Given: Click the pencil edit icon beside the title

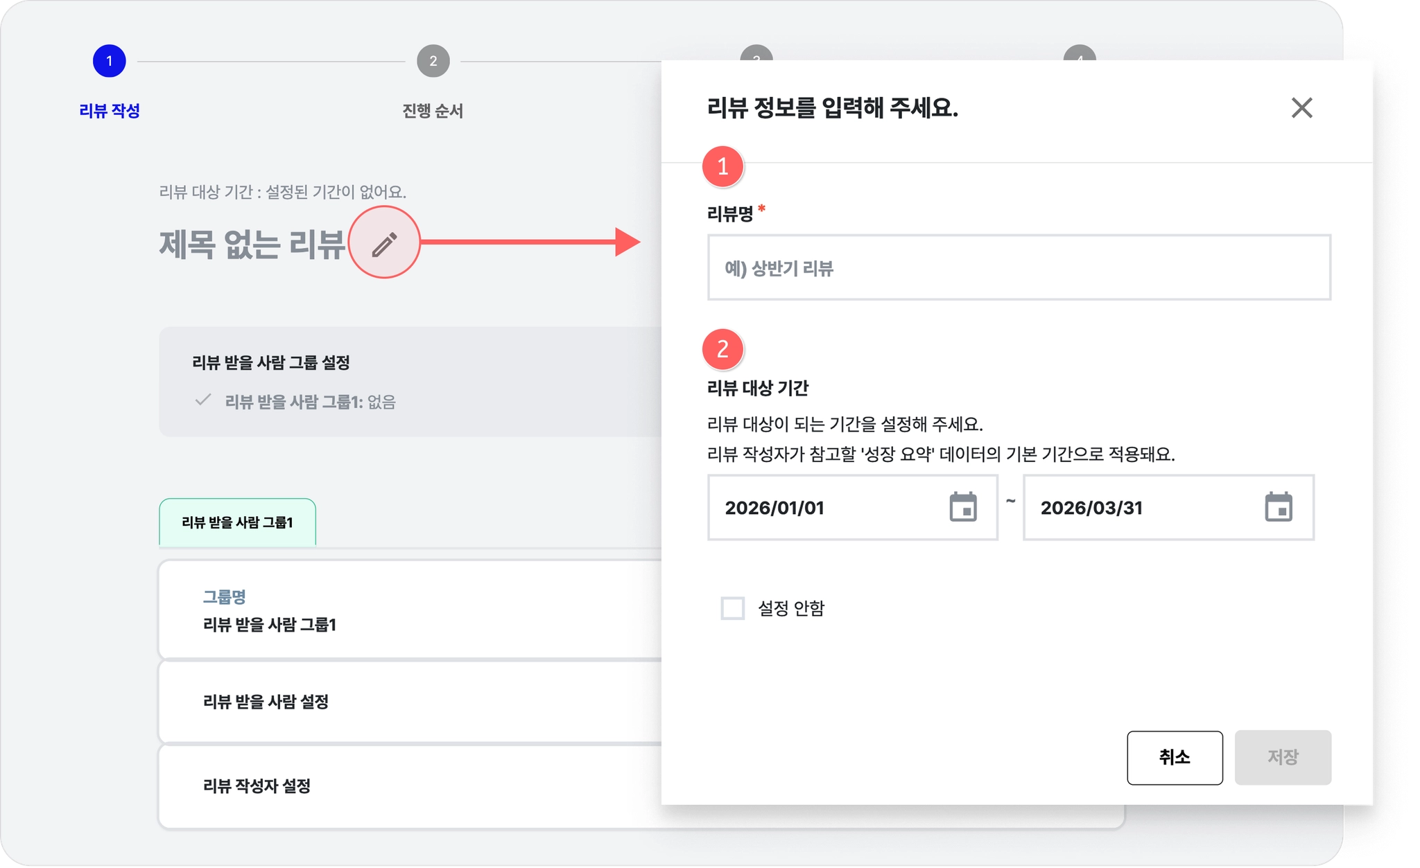Looking at the screenshot, I should 384,243.
